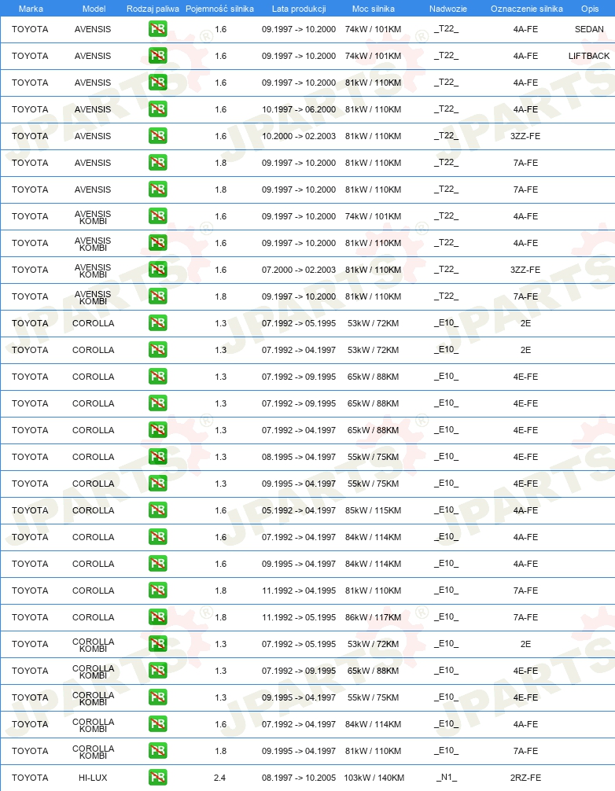Click fuel icon in AVENSIS KOMBI 1.8 7A-FE row
The width and height of the screenshot is (615, 791).
pos(158,296)
